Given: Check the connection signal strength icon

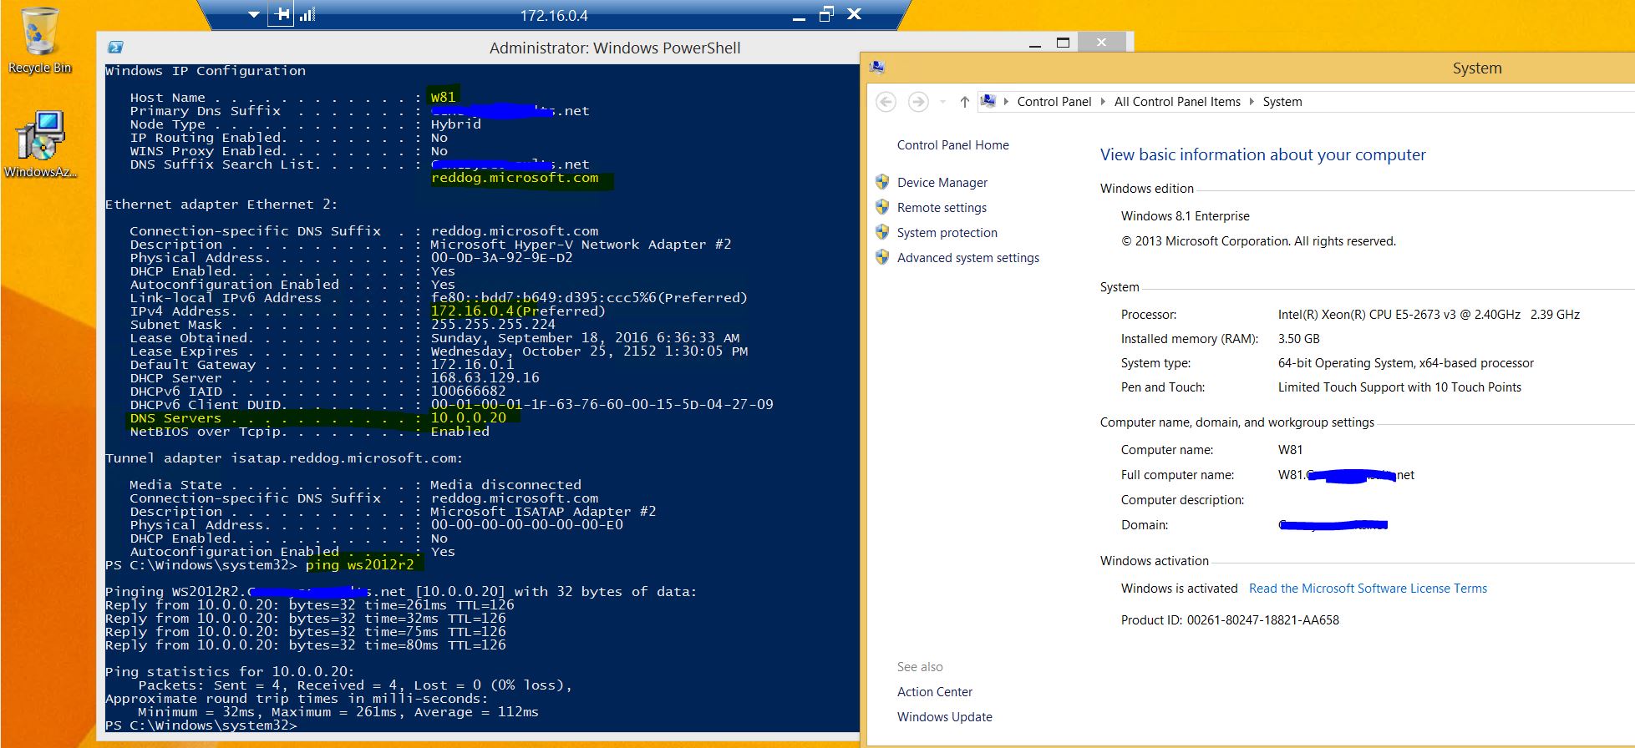Looking at the screenshot, I should tap(307, 14).
